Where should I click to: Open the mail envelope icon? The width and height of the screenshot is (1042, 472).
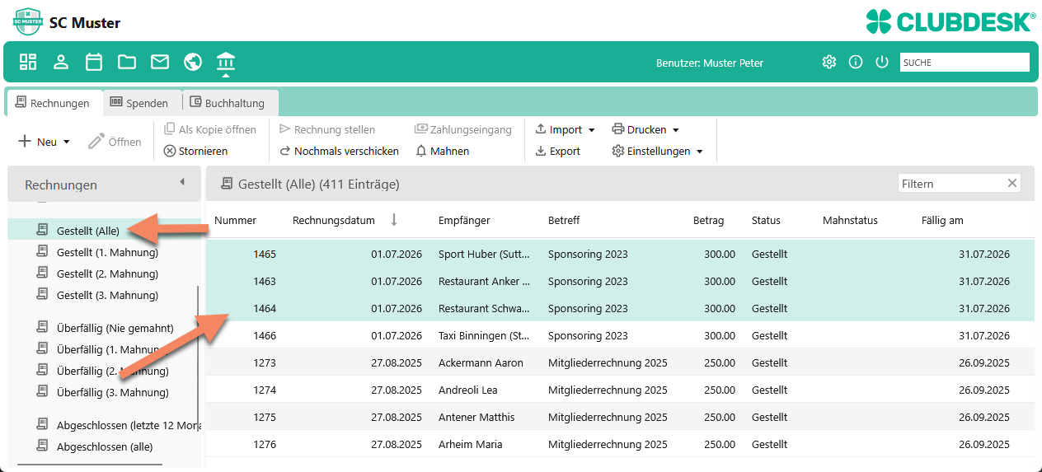click(x=160, y=62)
